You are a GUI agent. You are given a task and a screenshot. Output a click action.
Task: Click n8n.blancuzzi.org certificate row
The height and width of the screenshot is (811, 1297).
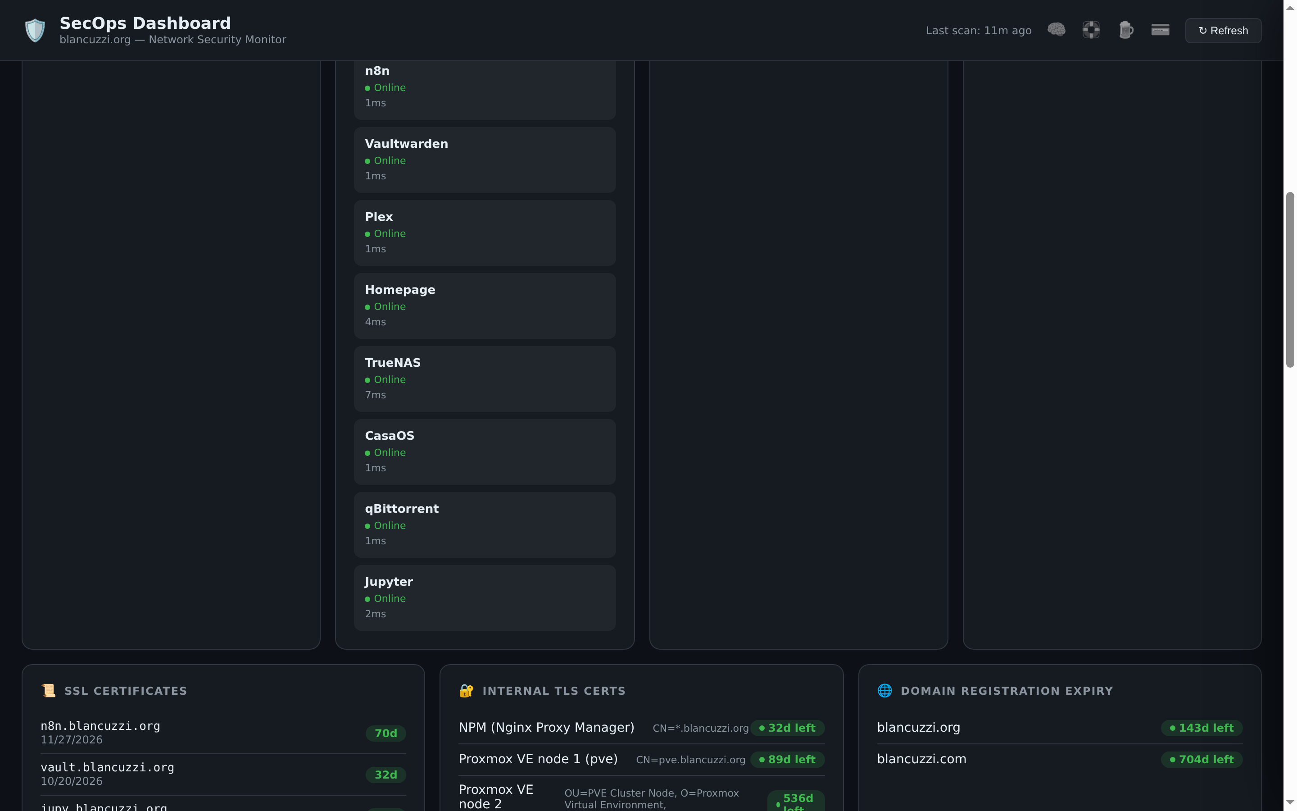tap(223, 733)
